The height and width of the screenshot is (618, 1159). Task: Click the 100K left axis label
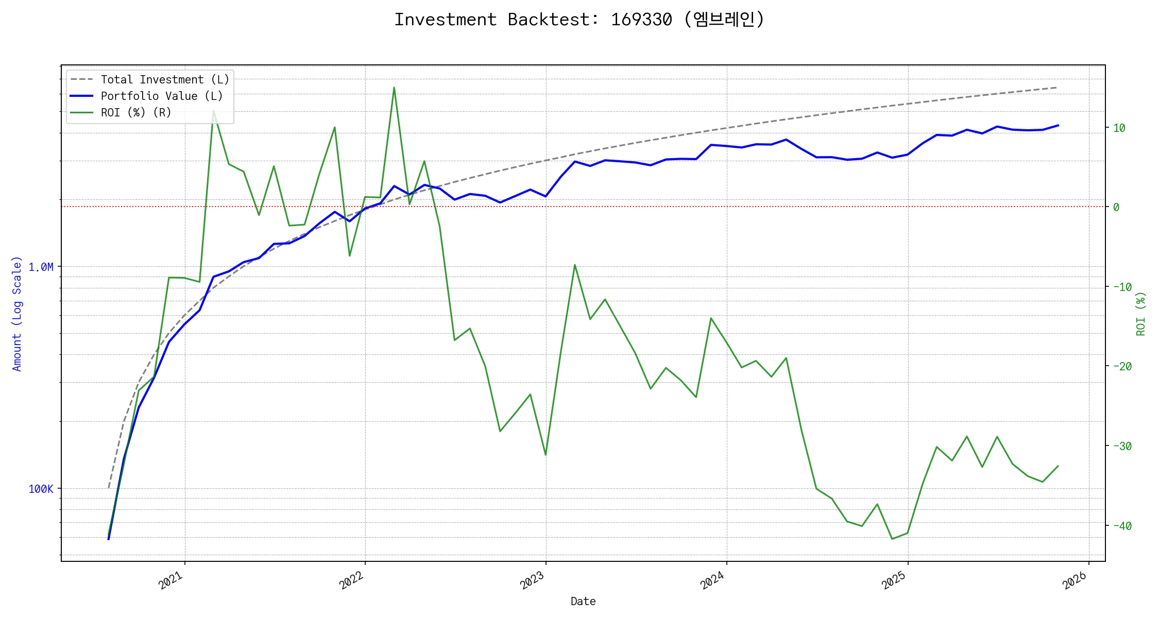coord(41,489)
